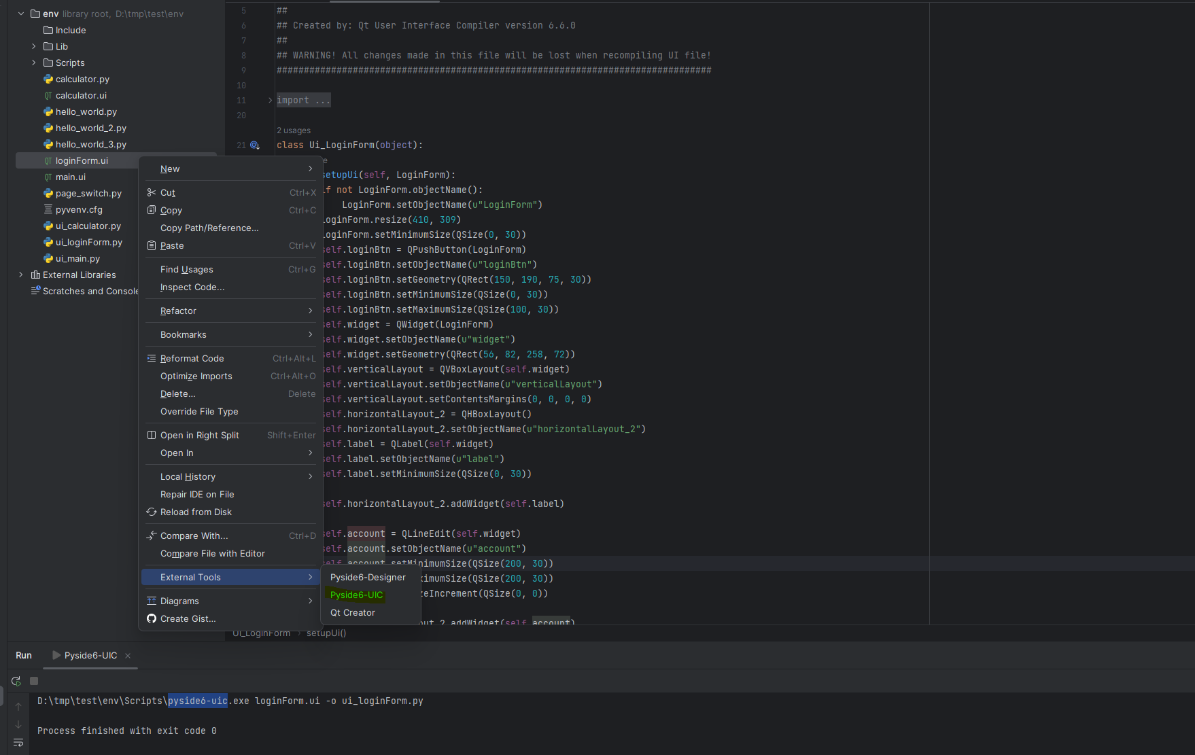Click the Python icon of ui_main.py
Image resolution: width=1195 pixels, height=755 pixels.
(48, 259)
